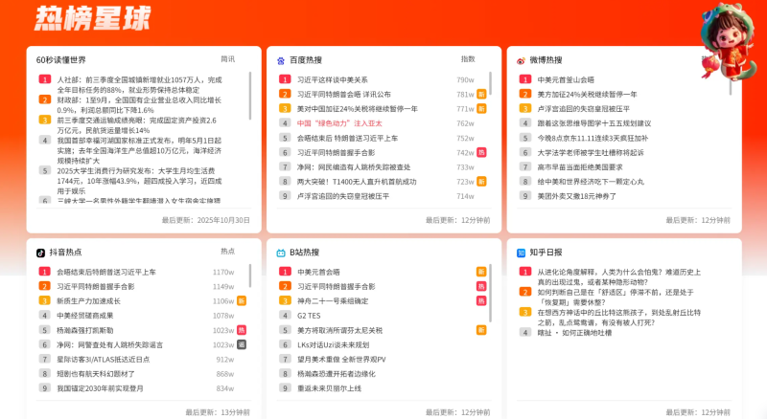Open Zhihu story about 丘比特 shooting arrows

[x=619, y=318]
